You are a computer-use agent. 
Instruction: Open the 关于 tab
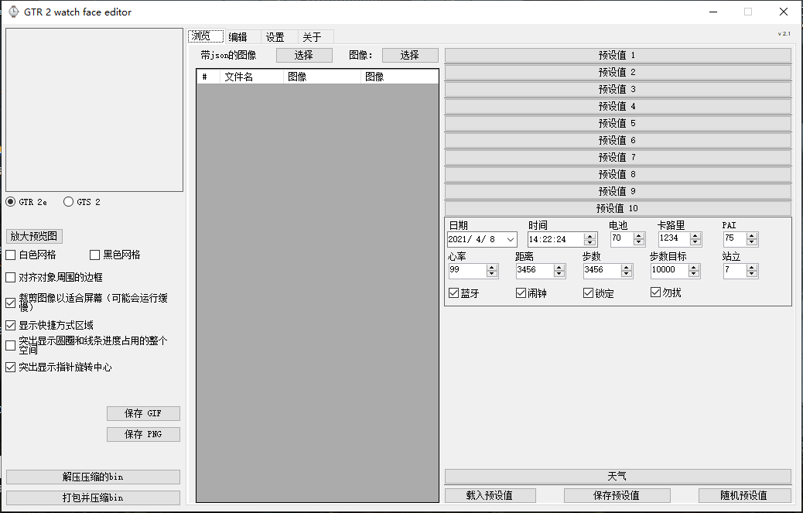click(x=312, y=36)
